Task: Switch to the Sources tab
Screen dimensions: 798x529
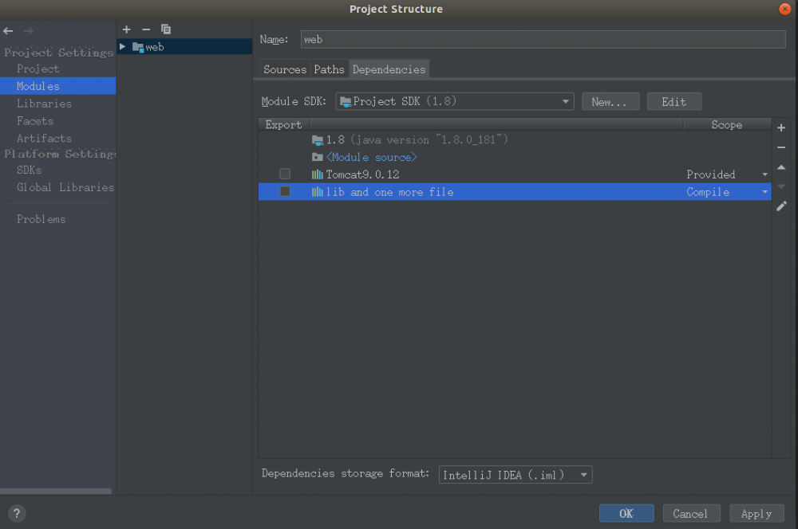Action: (x=284, y=69)
